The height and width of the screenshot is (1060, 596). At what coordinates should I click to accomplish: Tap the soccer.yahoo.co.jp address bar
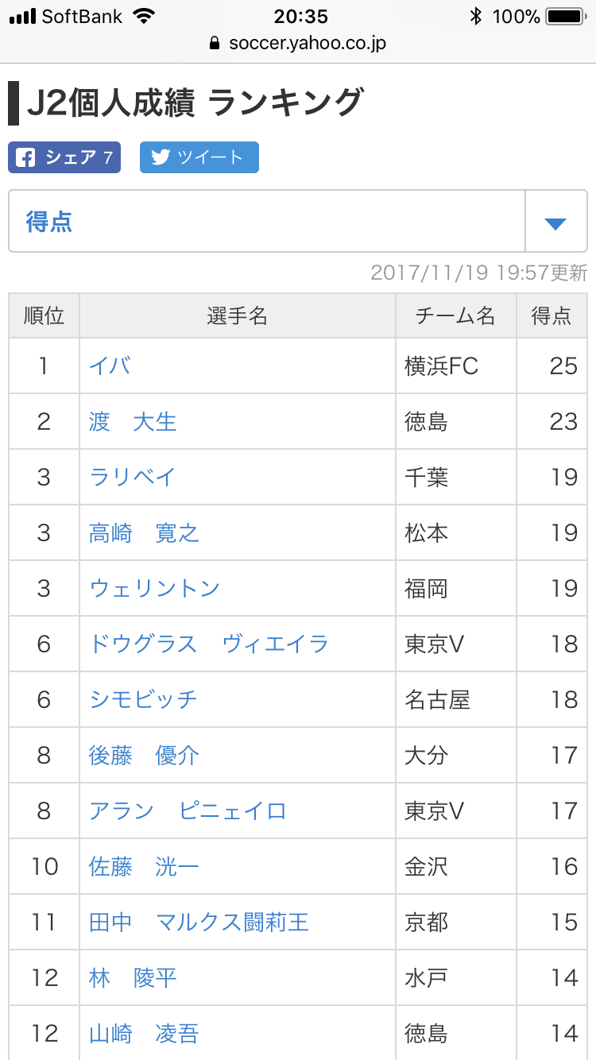[x=307, y=43]
